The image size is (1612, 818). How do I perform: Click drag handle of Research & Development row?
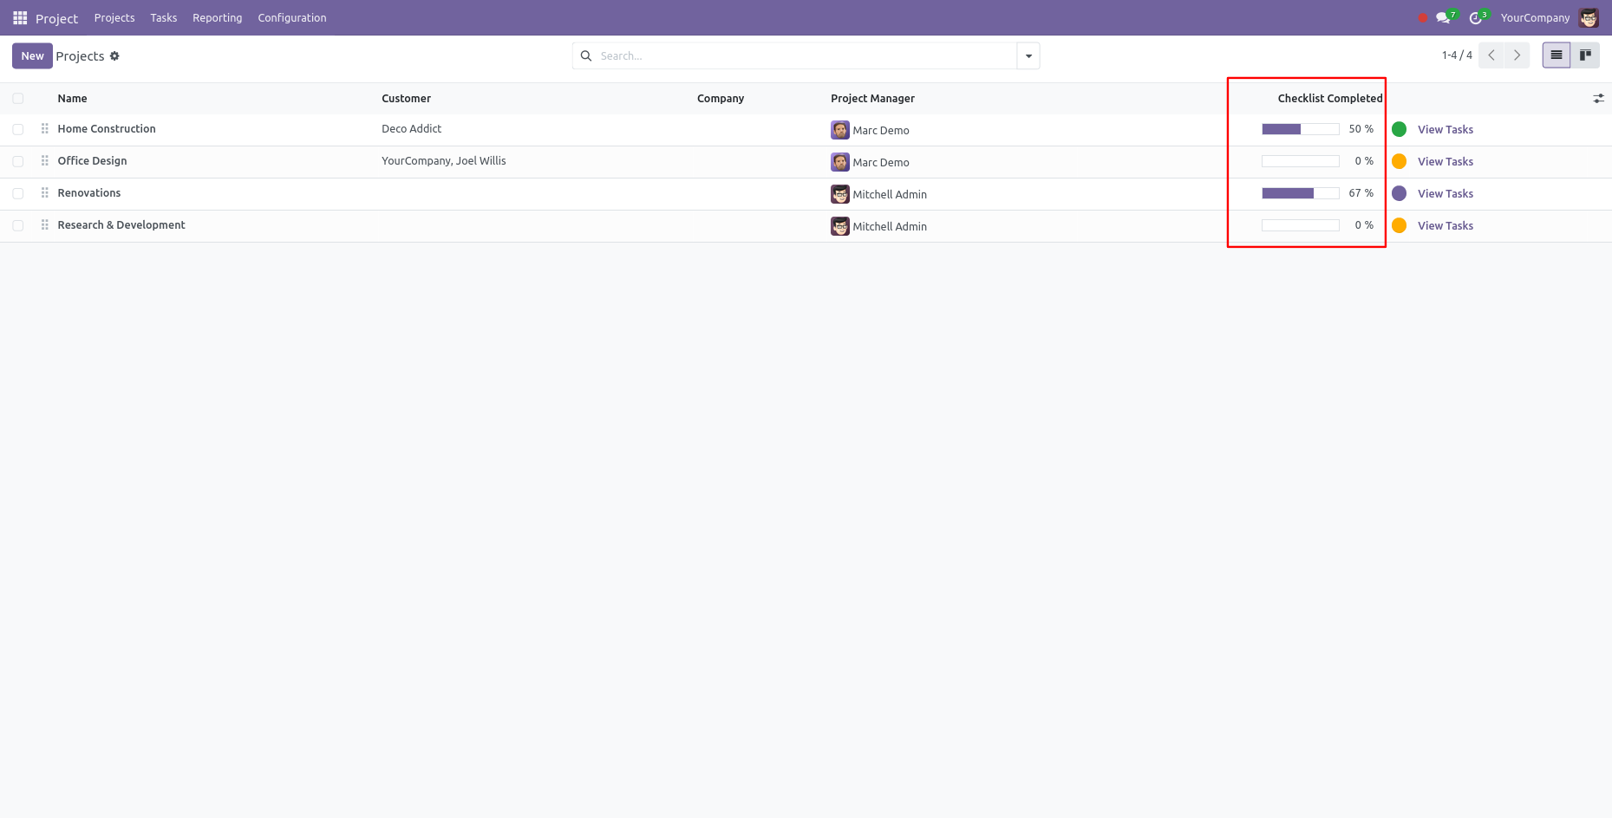45,225
